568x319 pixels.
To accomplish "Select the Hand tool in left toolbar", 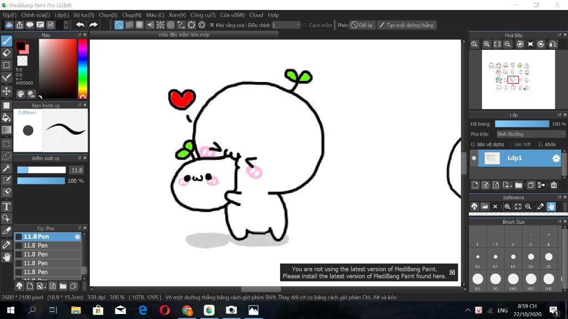I will click(7, 257).
